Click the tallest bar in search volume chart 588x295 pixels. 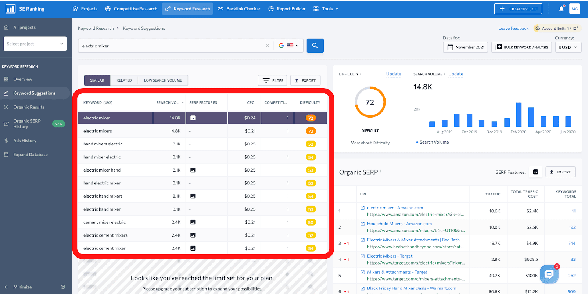(x=519, y=115)
